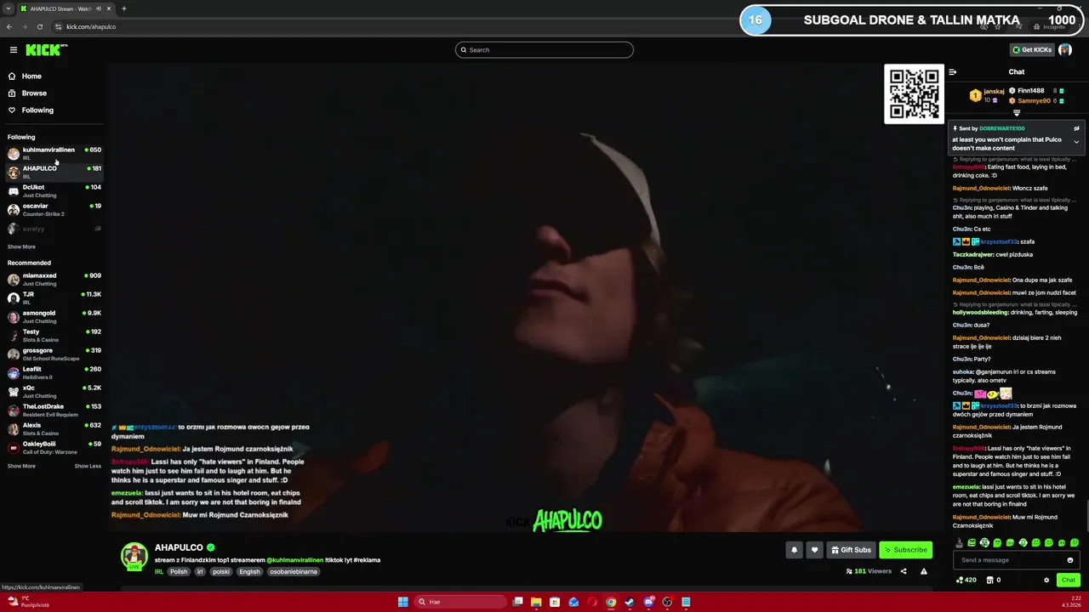This screenshot has width=1089, height=612.
Task: Click the Get KICKs button
Action: tap(1032, 50)
